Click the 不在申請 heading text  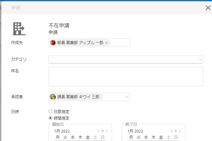tap(59, 25)
